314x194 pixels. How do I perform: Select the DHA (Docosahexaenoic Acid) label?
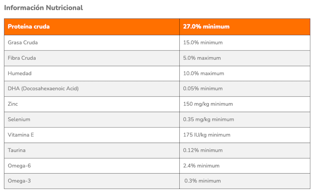coord(43,89)
